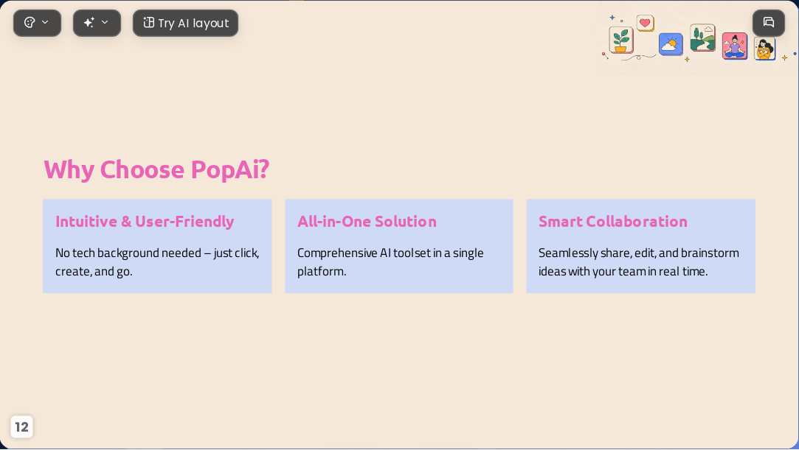Open the theme palette icon
Screen dimensions: 799x450
[x=30, y=22]
